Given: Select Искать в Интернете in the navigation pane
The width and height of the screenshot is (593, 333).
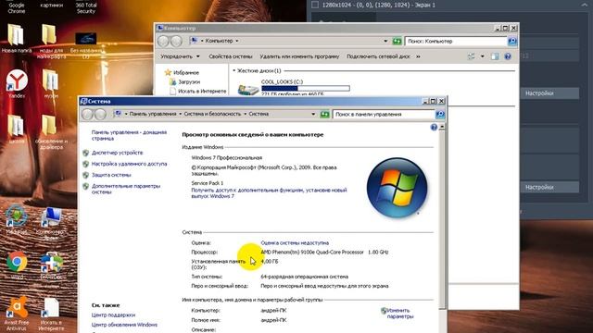Looking at the screenshot, I should point(202,91).
